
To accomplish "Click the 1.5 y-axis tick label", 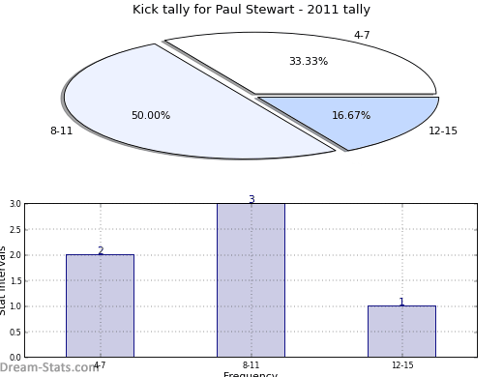I will click(x=15, y=280).
